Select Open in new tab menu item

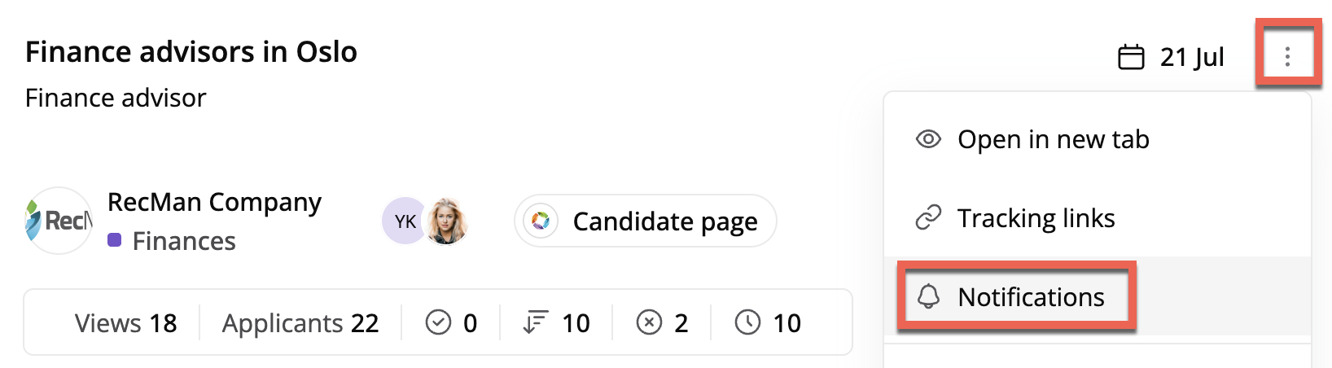point(1098,139)
